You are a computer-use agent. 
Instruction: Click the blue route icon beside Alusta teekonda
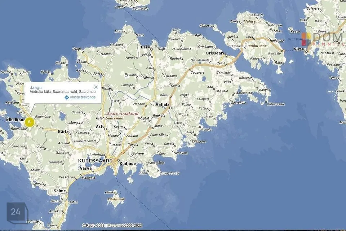(x=67, y=97)
